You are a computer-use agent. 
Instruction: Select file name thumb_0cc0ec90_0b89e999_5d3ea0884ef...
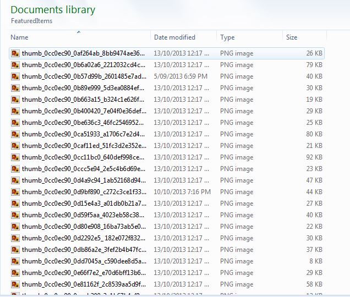point(83,88)
